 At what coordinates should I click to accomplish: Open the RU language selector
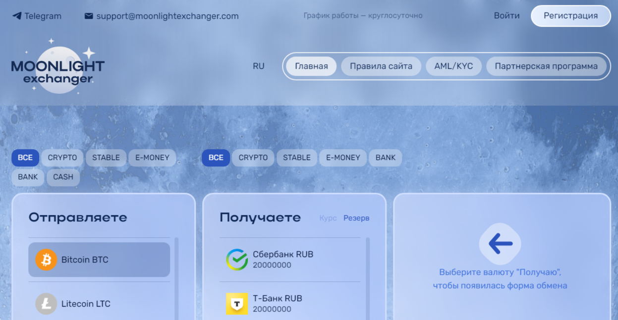(258, 65)
